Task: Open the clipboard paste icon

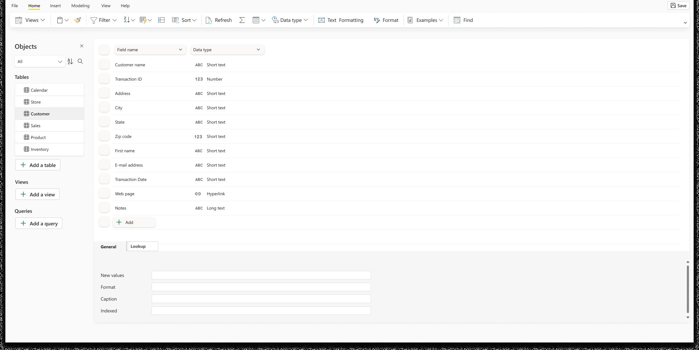Action: pyautogui.click(x=60, y=20)
